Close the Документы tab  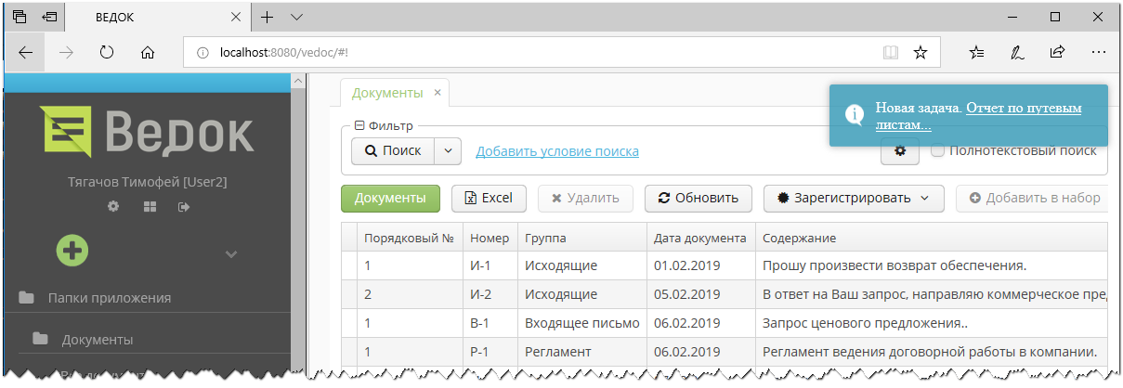(x=438, y=92)
